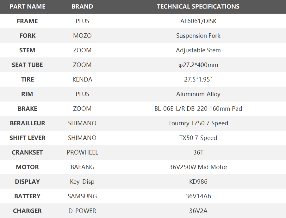286x218 pixels.
Task: Click the Suspension Fork specification
Action: [x=198, y=36]
